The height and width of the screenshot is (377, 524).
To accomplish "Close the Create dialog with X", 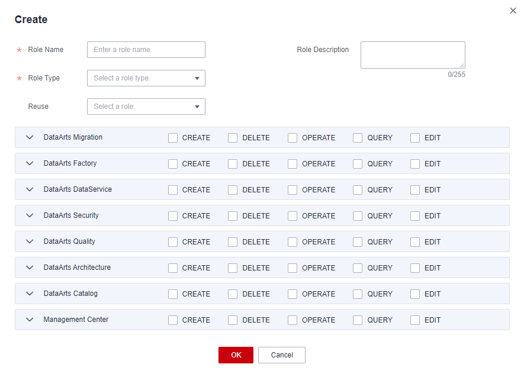I will (513, 11).
